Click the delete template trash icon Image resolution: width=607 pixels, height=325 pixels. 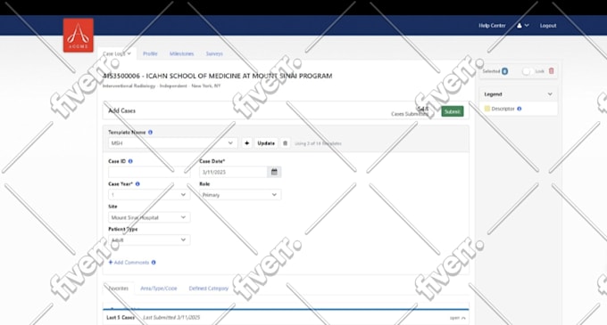[285, 143]
